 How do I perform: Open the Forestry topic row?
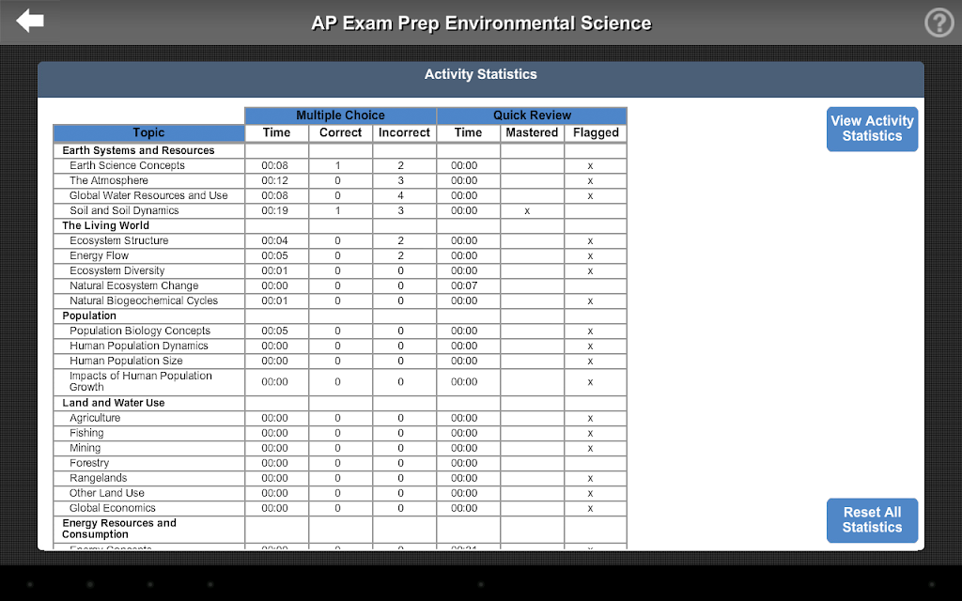[x=340, y=463]
